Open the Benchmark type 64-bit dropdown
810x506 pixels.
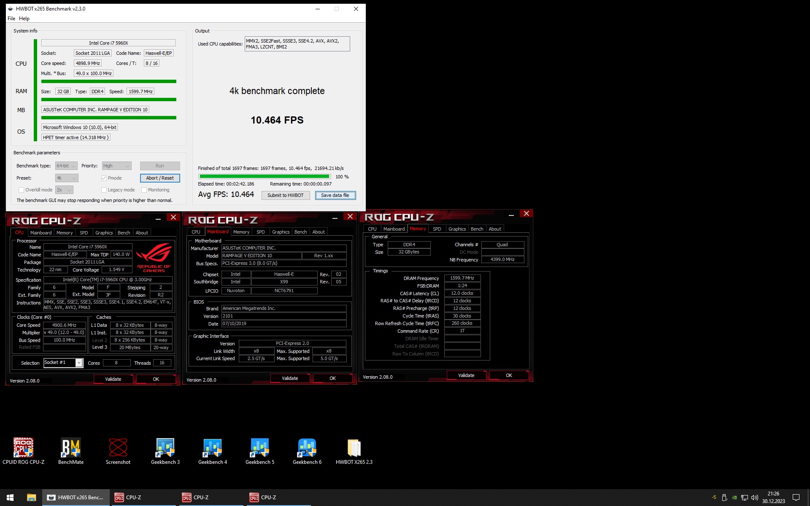point(66,166)
